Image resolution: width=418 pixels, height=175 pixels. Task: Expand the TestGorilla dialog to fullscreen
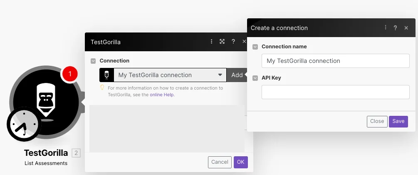click(x=222, y=41)
